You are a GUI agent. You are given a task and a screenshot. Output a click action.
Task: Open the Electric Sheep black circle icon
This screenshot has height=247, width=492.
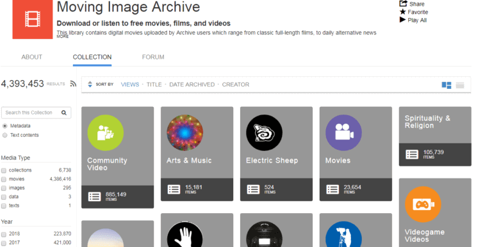click(264, 132)
